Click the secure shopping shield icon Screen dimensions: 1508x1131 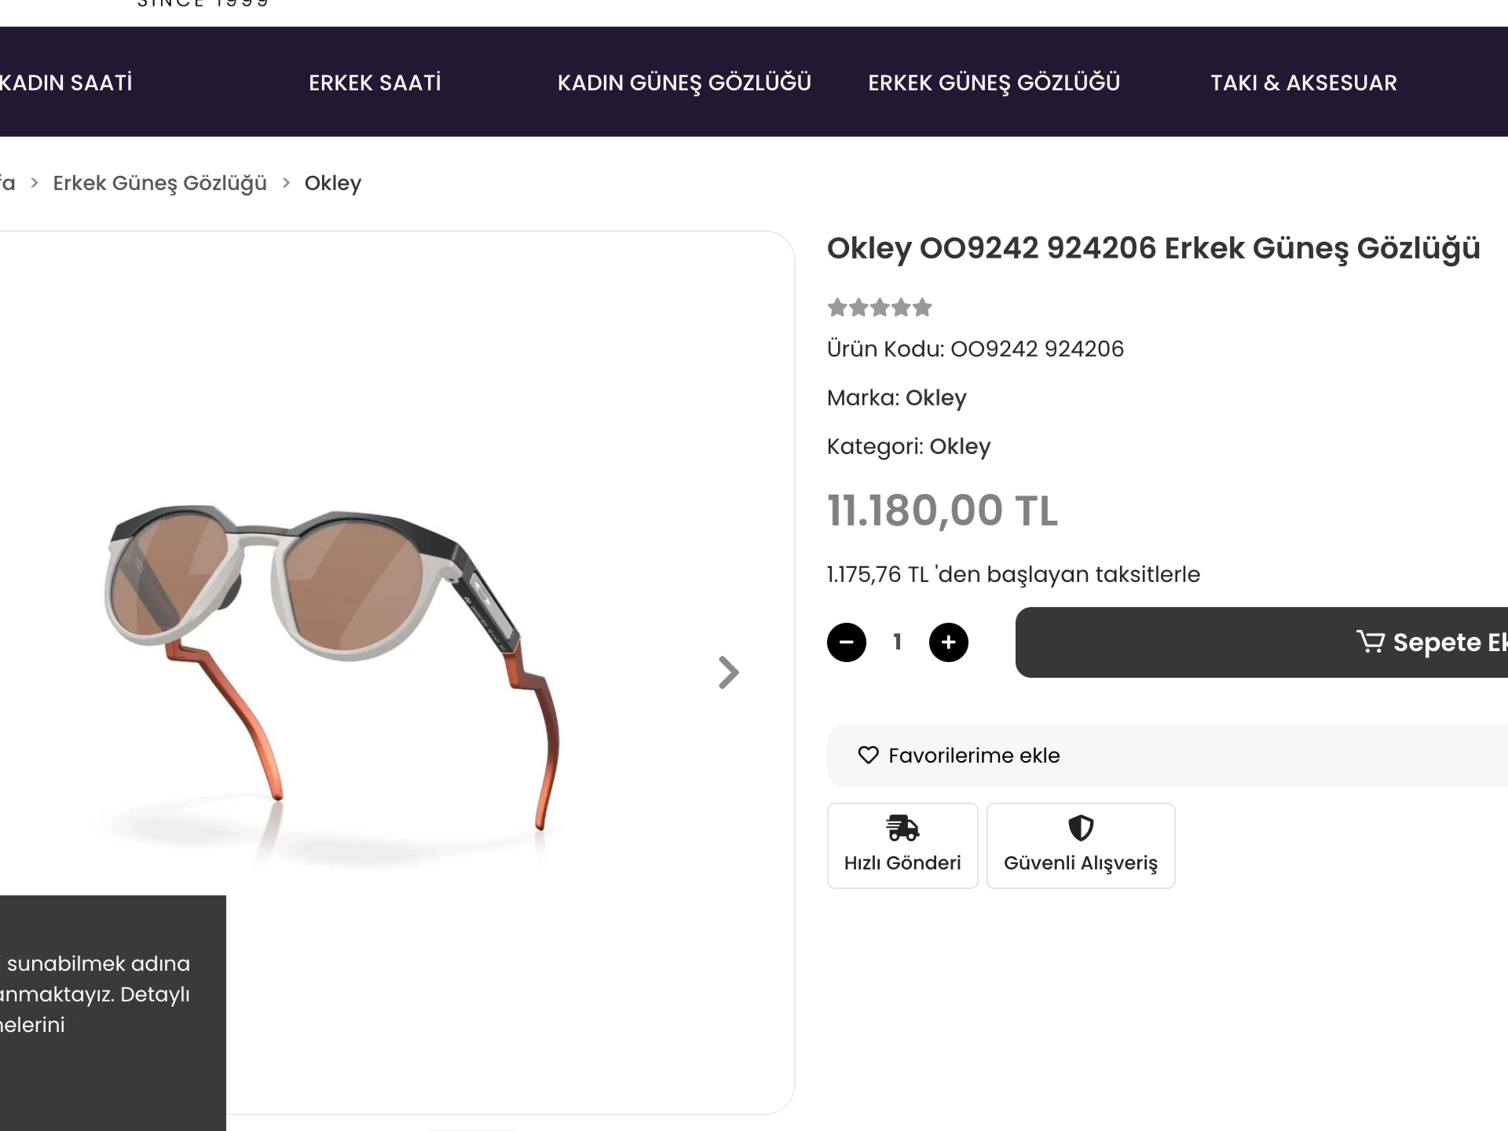pyautogui.click(x=1081, y=827)
